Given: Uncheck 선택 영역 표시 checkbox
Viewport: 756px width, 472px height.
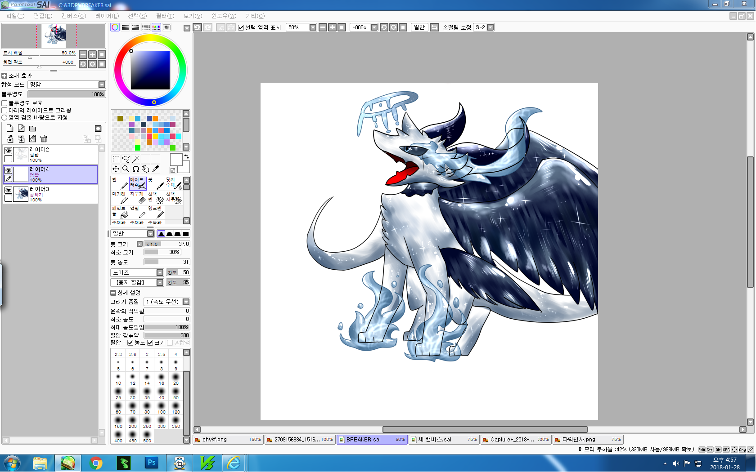Looking at the screenshot, I should click(241, 27).
